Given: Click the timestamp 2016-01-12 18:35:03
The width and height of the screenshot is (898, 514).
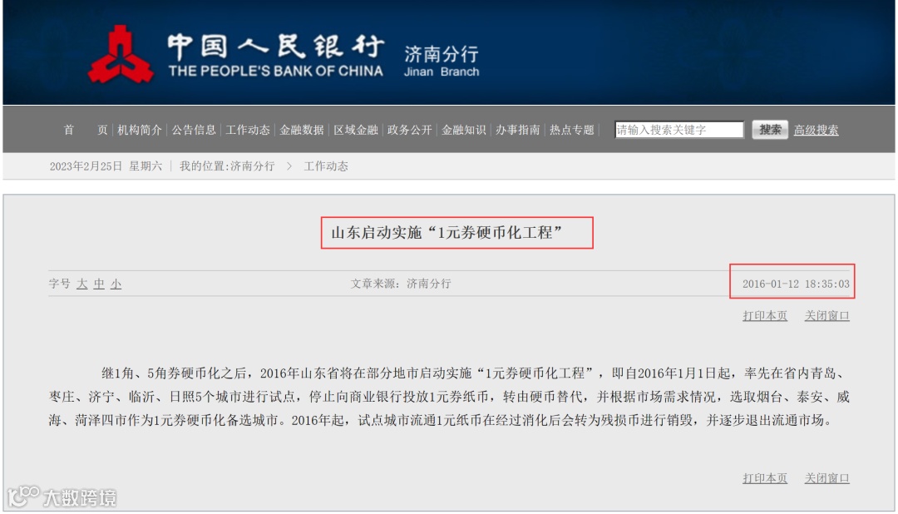Looking at the screenshot, I should click(x=796, y=284).
